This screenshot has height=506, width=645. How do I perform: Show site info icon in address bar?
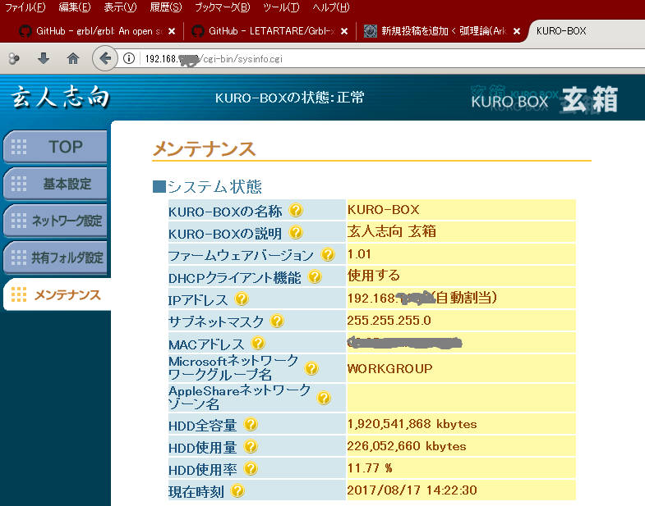(130, 58)
